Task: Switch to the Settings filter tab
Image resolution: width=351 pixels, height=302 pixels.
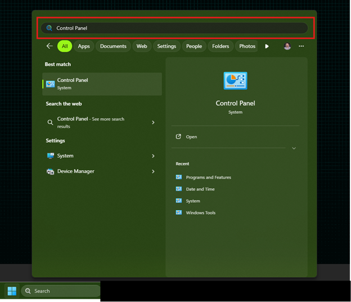Action: (166, 46)
